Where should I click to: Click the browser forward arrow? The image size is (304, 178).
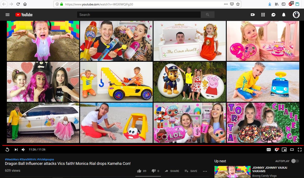(11, 4)
